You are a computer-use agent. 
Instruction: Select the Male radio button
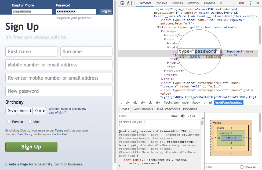coord(30,122)
